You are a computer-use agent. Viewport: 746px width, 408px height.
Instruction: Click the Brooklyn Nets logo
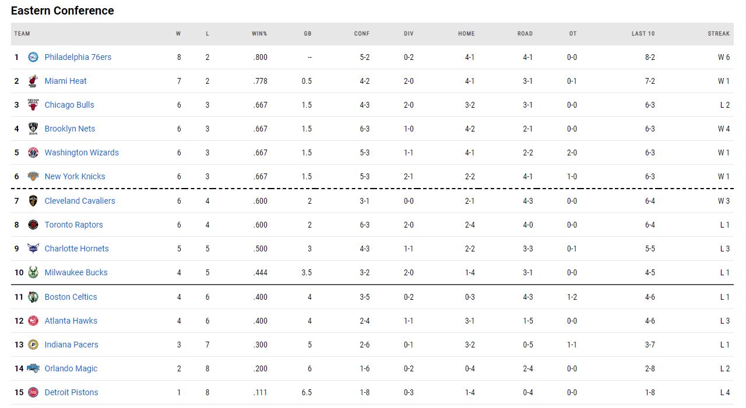click(33, 129)
